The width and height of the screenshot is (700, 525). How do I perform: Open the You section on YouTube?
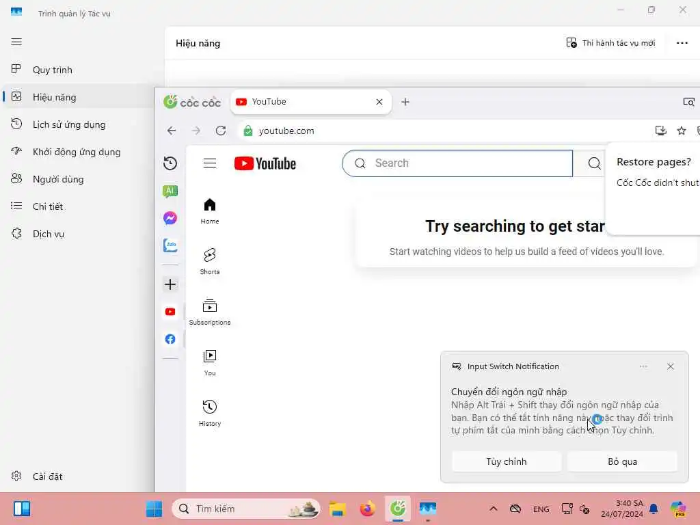pyautogui.click(x=210, y=363)
